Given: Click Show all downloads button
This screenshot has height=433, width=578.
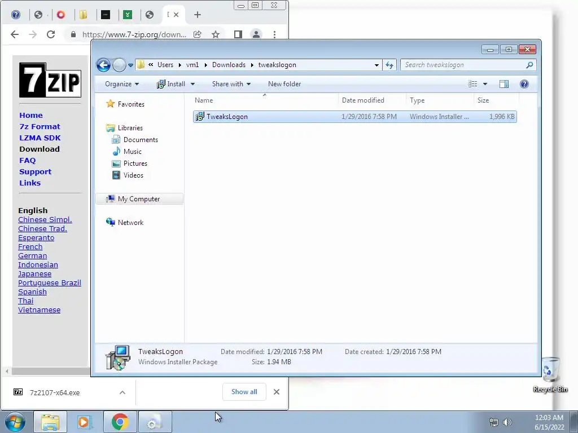Looking at the screenshot, I should click(x=244, y=392).
